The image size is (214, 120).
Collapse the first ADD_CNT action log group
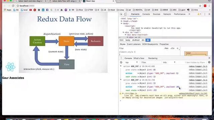click(x=121, y=66)
